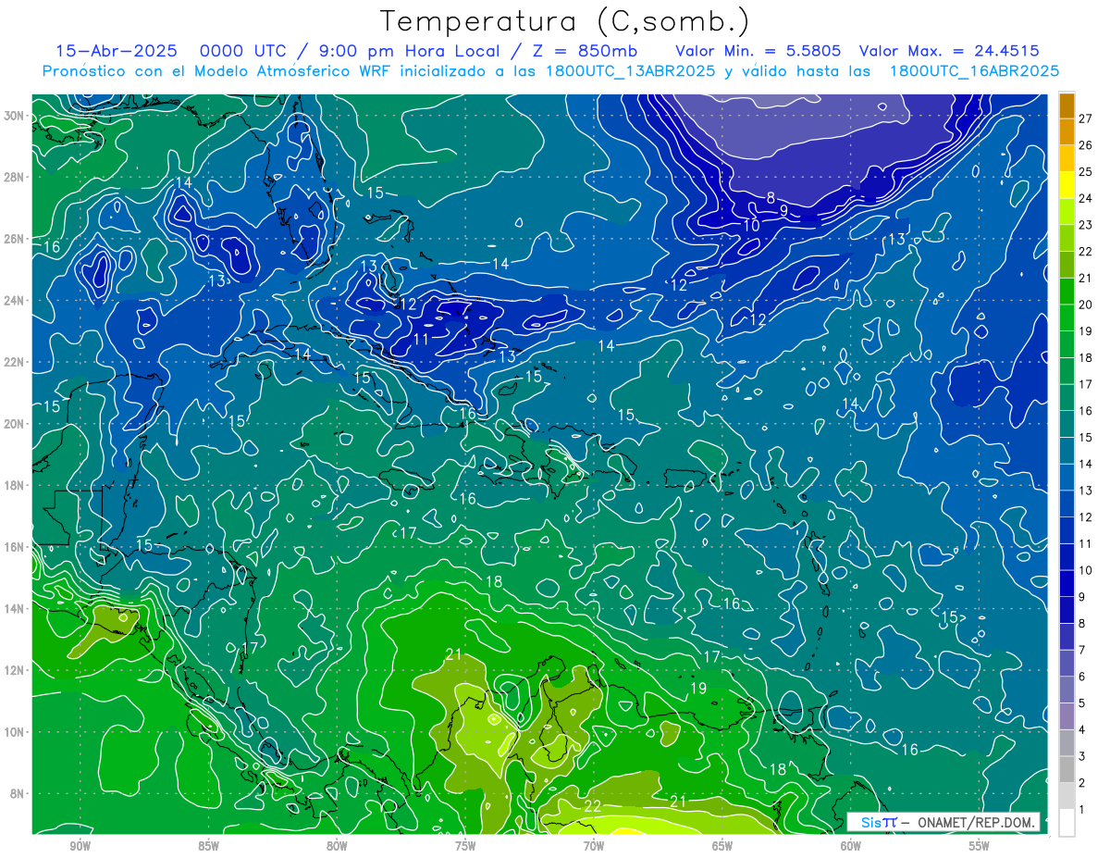Image resolution: width=1110 pixels, height=858 pixels.
Task: Click the 'Temperatura (C,somb.)' map title
Action: coord(565,21)
